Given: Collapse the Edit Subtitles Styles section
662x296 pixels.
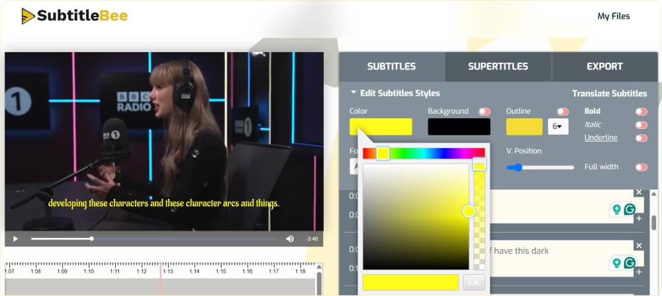Looking at the screenshot, I should click(354, 93).
